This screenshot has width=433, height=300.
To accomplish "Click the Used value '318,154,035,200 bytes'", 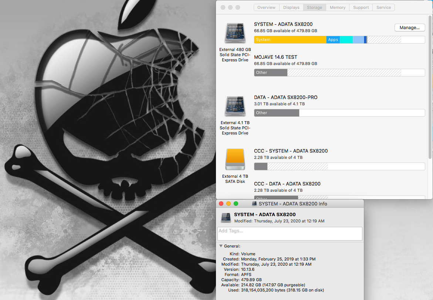I will click(263, 290).
